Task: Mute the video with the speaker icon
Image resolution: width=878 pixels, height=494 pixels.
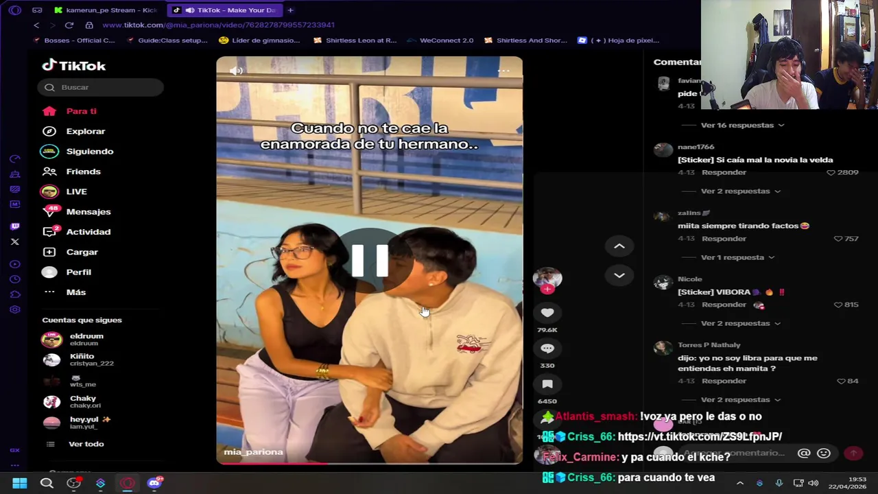Action: click(236, 71)
